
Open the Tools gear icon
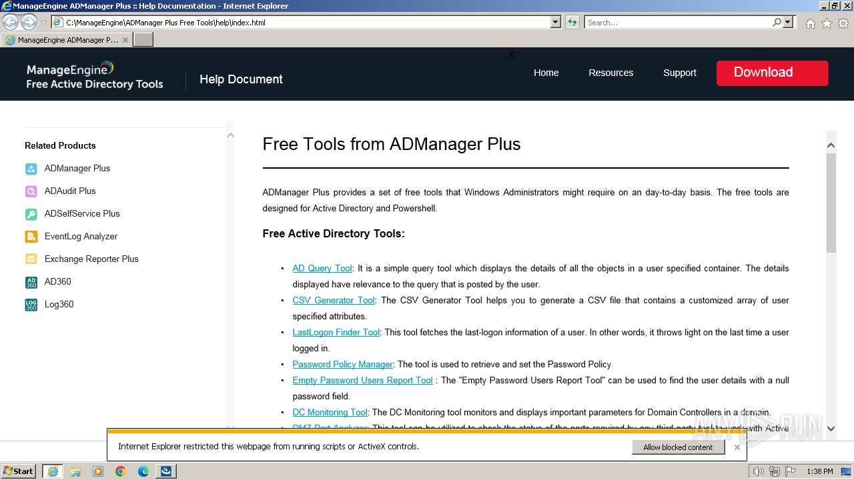(x=843, y=23)
